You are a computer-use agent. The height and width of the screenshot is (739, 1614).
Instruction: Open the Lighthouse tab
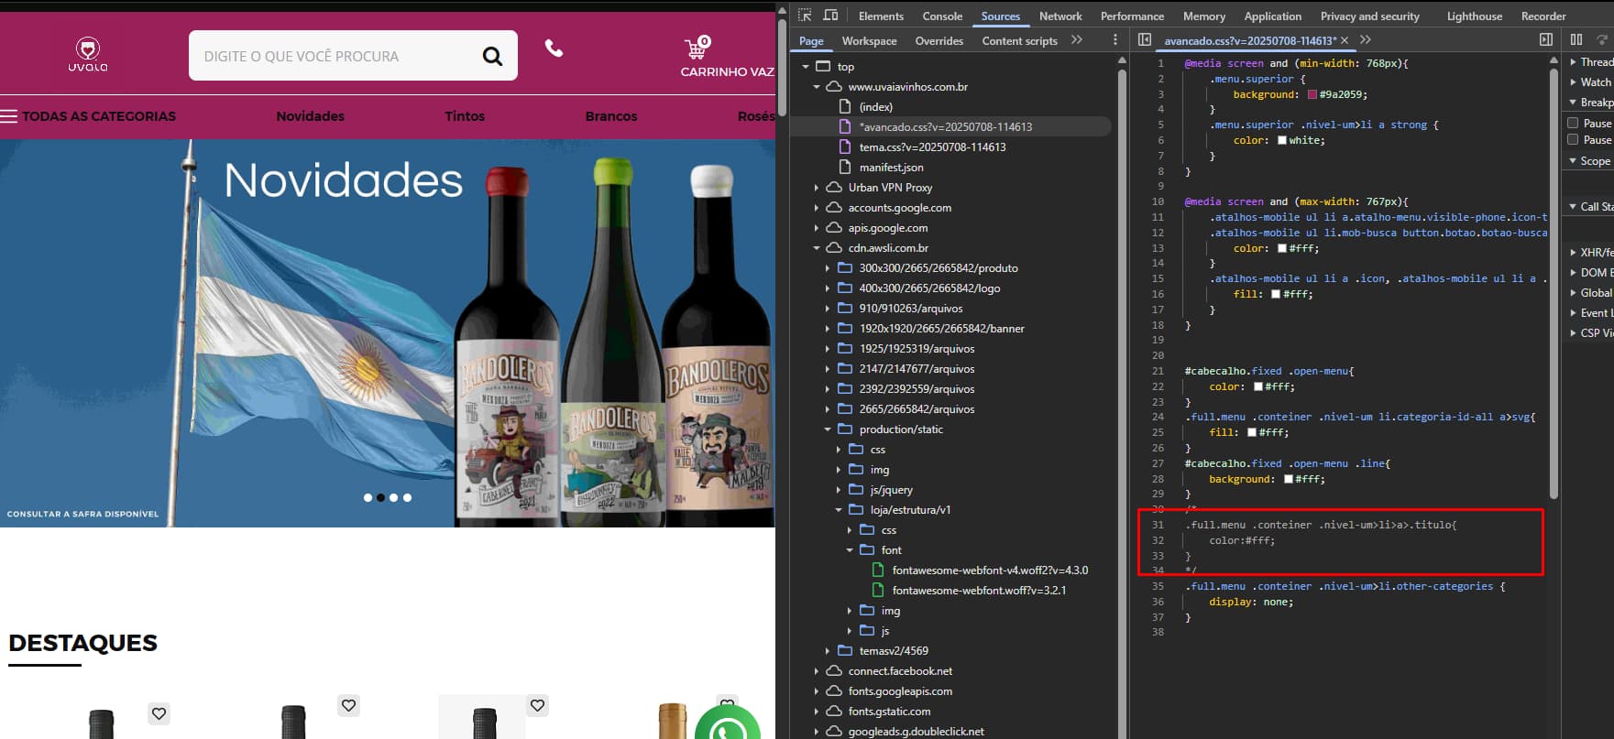1475,16
